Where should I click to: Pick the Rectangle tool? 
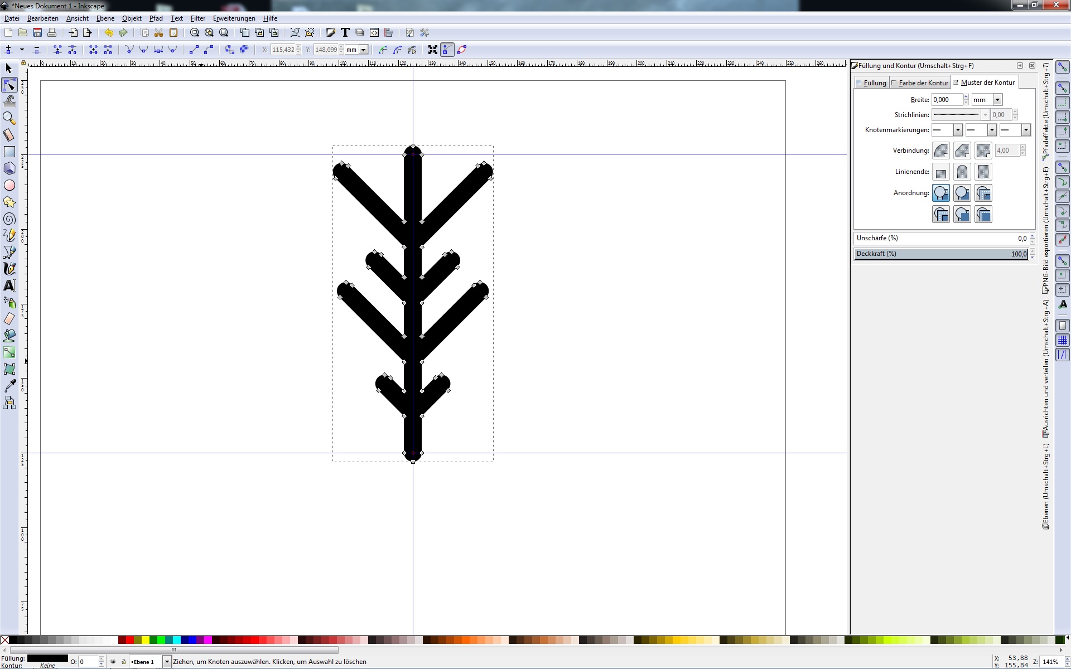coord(9,152)
